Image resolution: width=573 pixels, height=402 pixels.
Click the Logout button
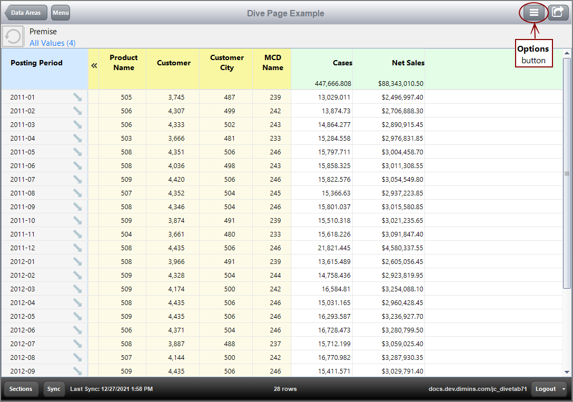[546, 389]
